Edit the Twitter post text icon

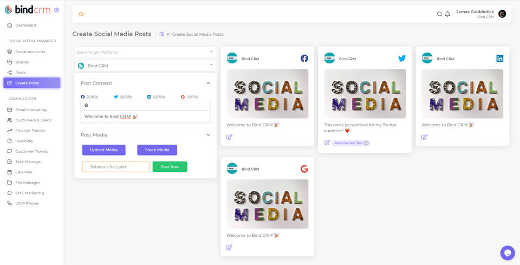pos(327,143)
